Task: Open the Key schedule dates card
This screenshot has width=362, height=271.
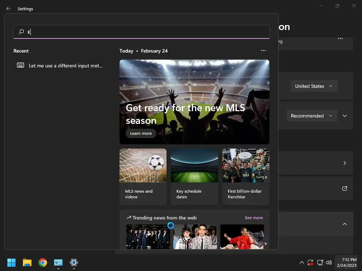Action: [194, 176]
